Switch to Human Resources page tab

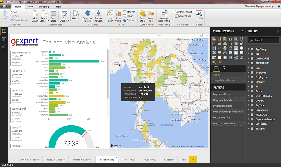click(x=82, y=159)
